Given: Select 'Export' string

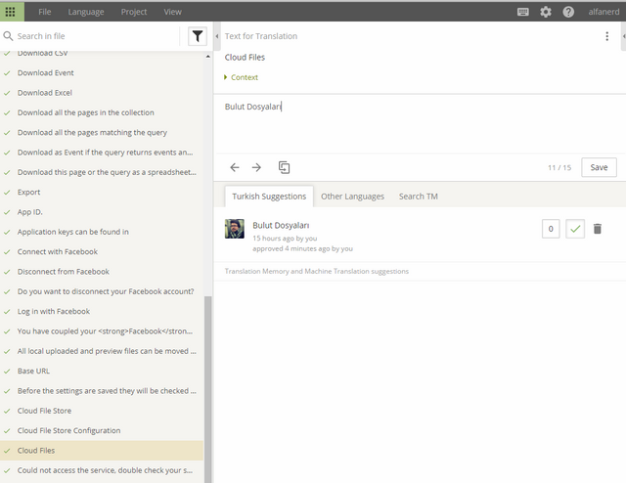Looking at the screenshot, I should (102, 193).
